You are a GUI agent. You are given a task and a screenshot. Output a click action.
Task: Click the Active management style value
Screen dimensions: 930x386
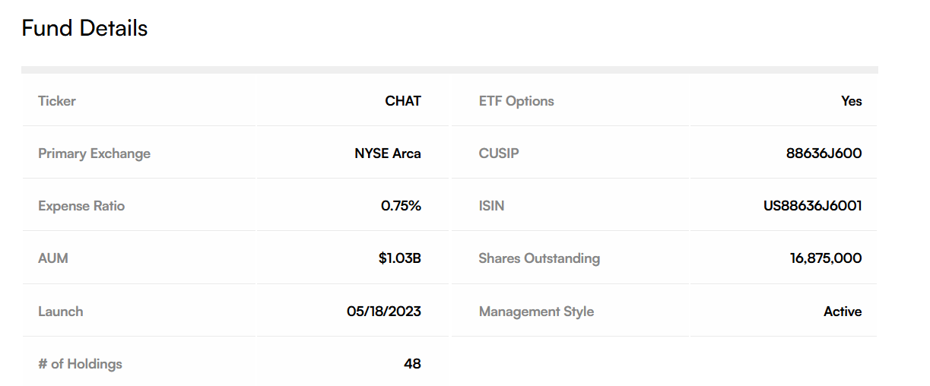[x=843, y=312]
